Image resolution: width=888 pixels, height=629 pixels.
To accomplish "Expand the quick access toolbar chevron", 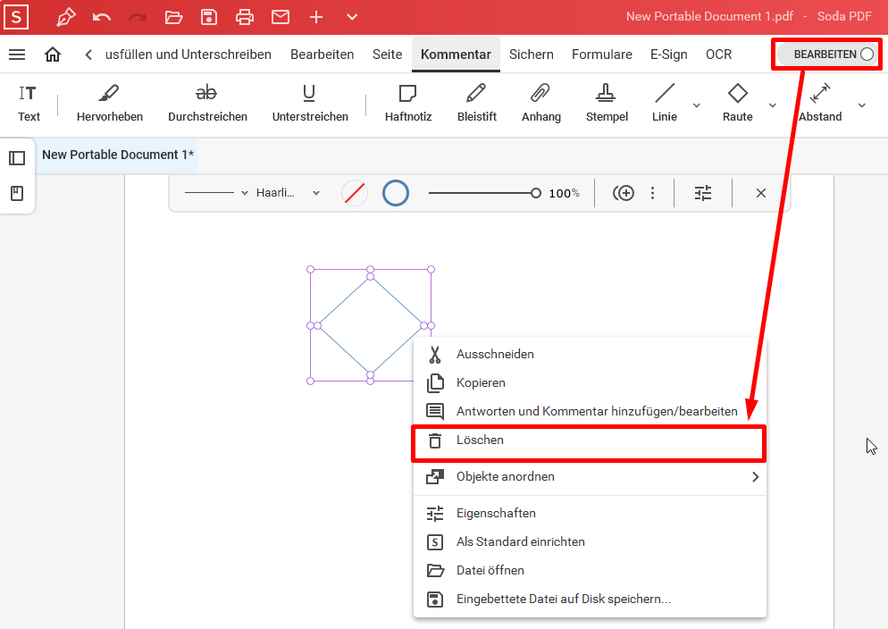I will tap(352, 18).
